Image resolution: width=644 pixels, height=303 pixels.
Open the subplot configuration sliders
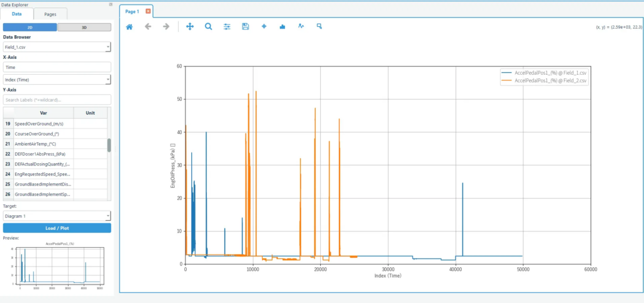[227, 27]
